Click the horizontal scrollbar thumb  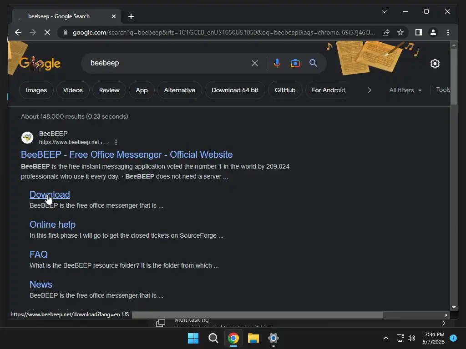tap(258, 315)
